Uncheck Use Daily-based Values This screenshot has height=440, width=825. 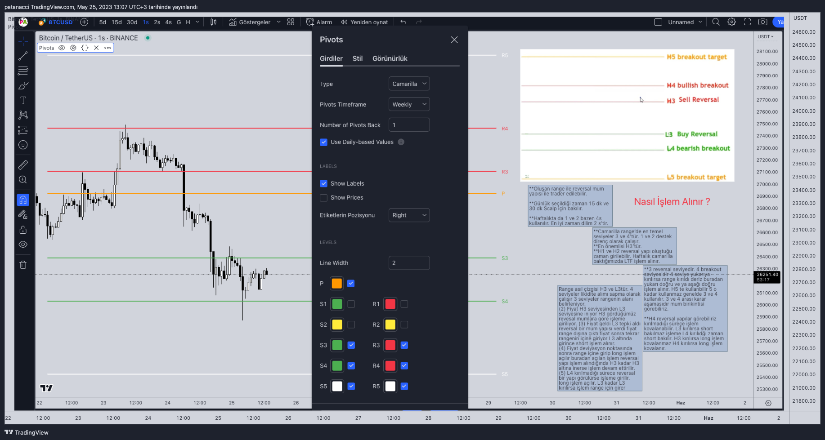tap(323, 142)
